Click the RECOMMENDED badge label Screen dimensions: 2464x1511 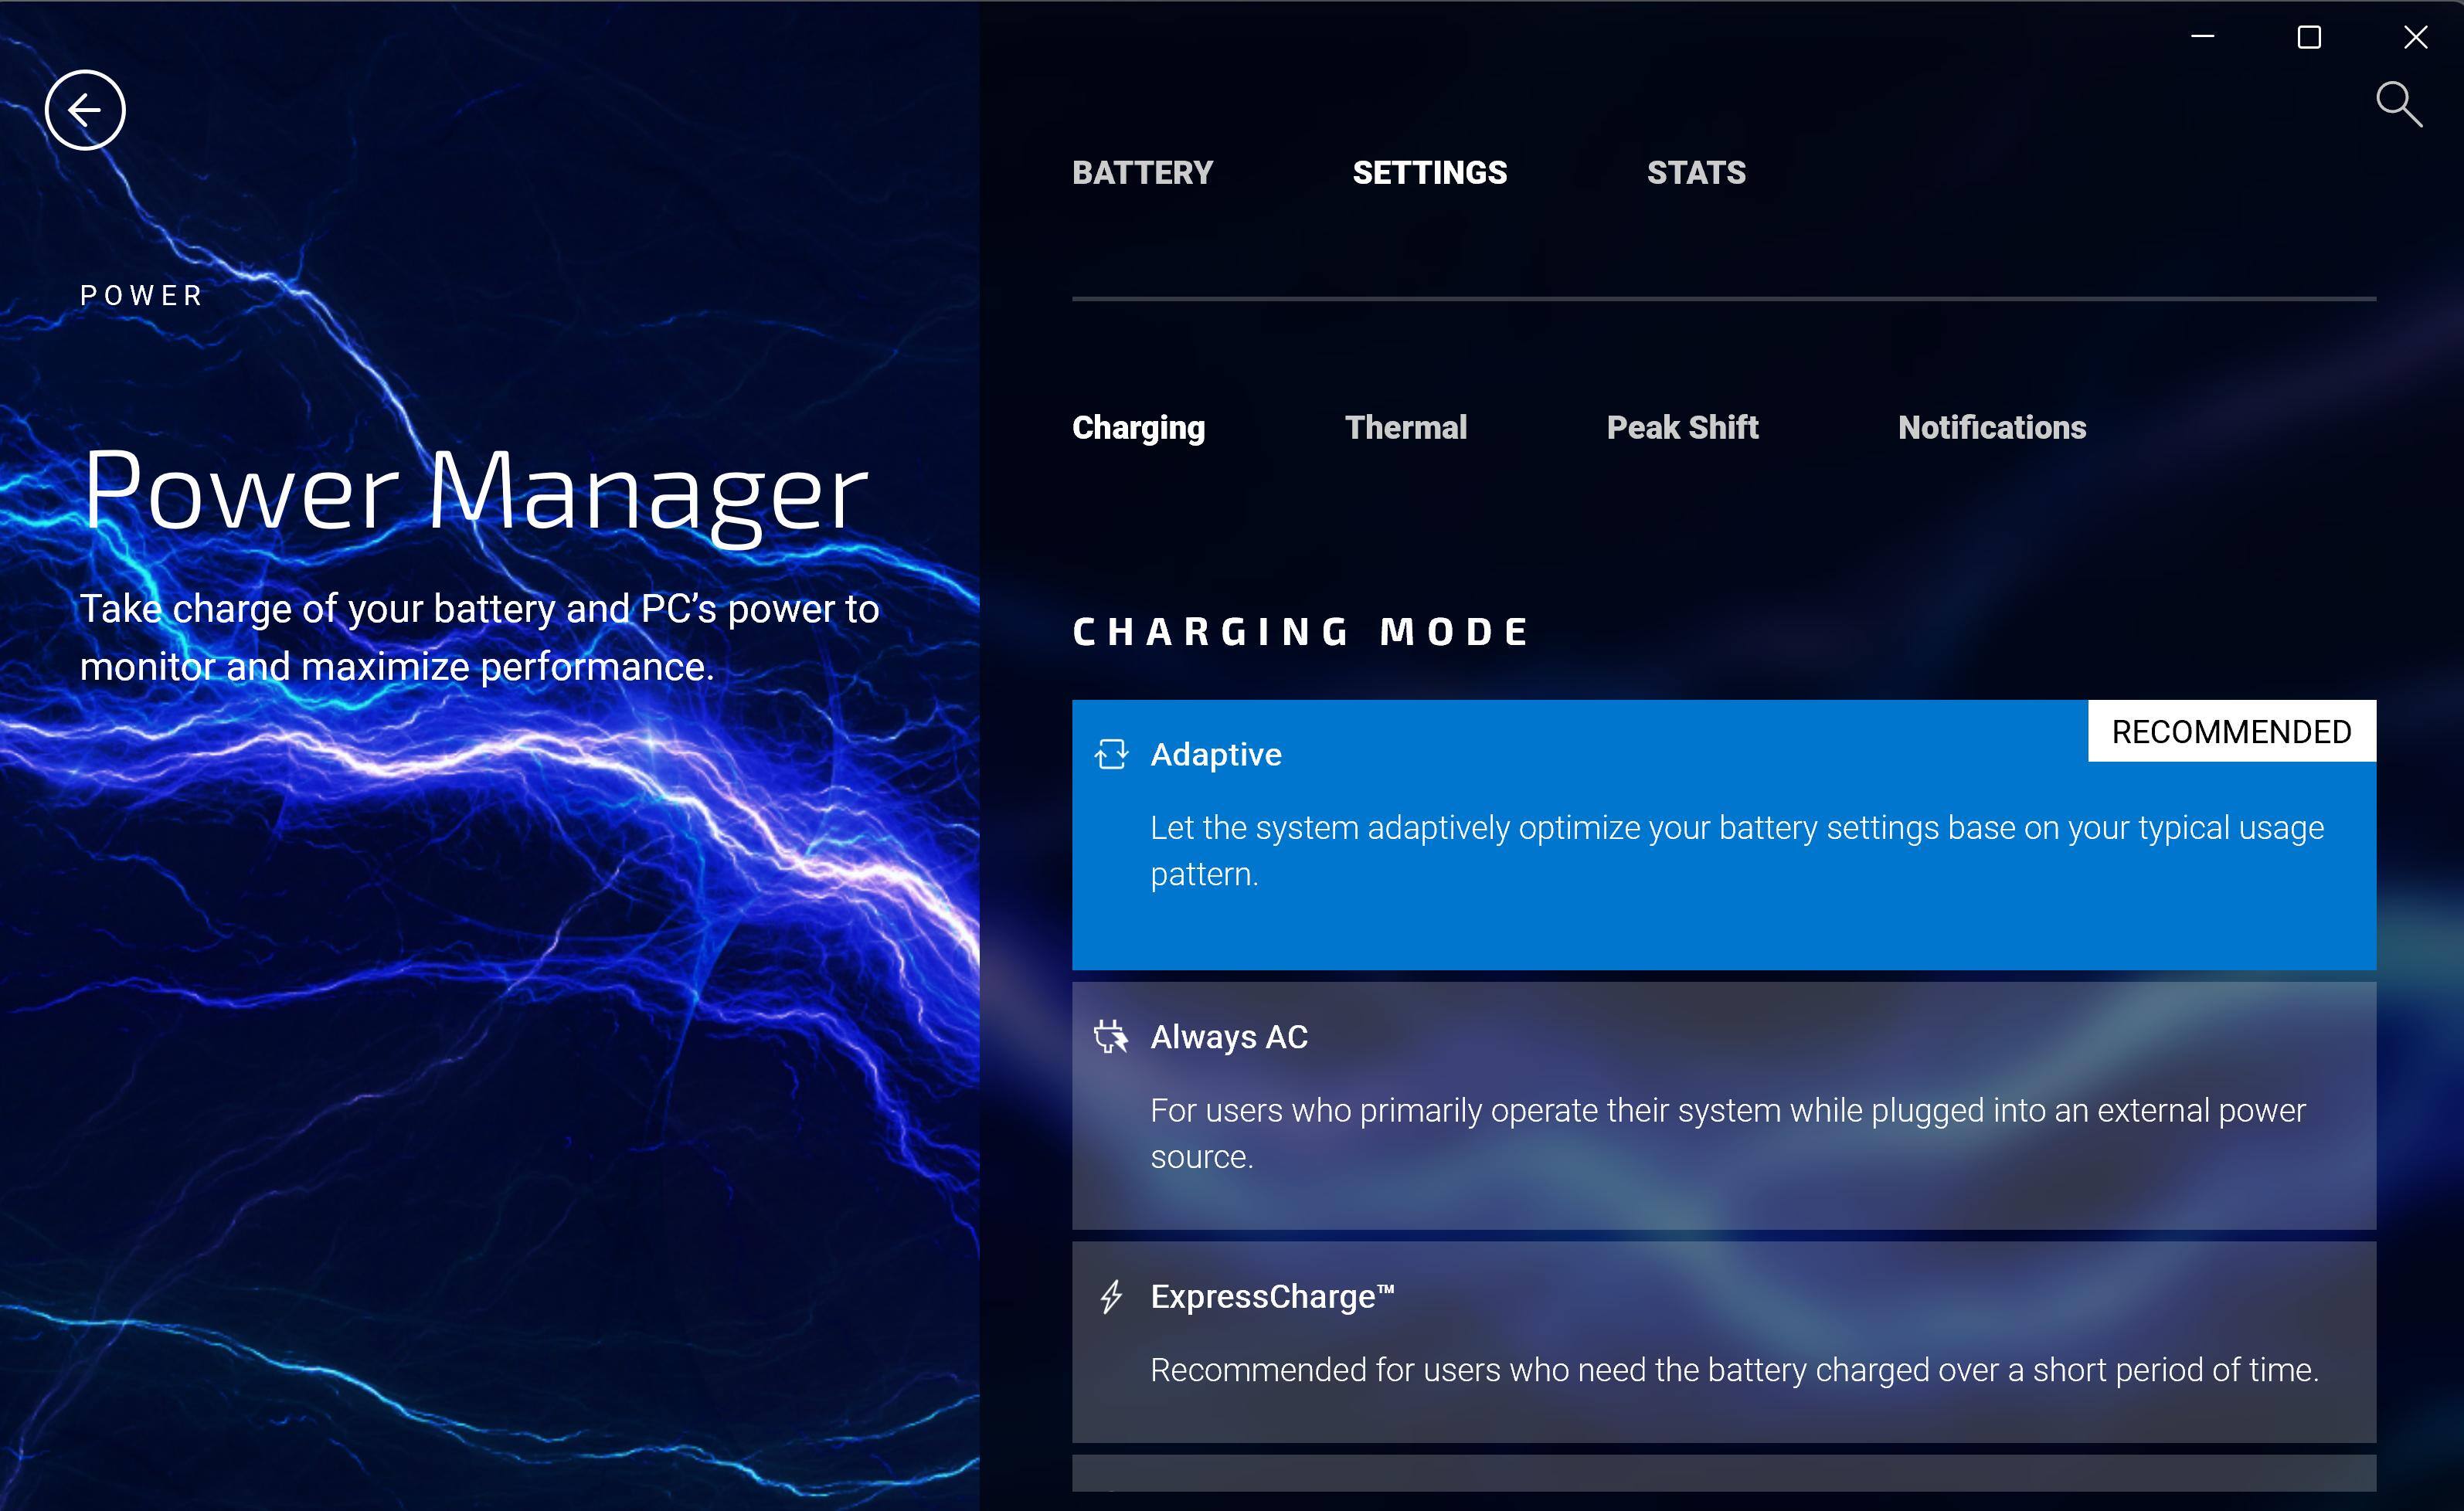[2231, 731]
